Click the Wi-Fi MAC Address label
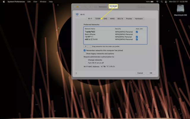Screen dimensions: 190x119 pyautogui.click(x=92, y=67)
